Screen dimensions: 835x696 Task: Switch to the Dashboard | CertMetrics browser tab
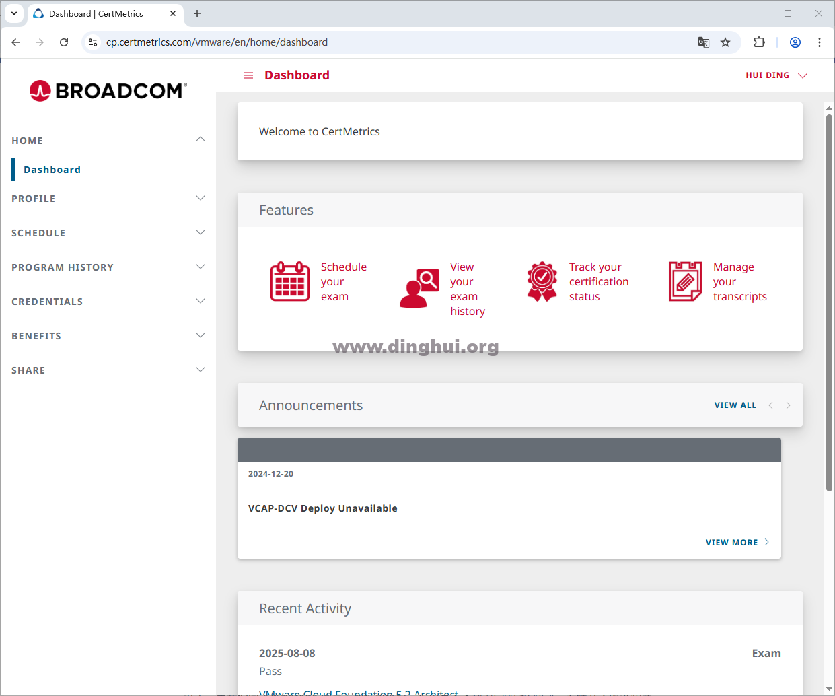click(x=106, y=13)
